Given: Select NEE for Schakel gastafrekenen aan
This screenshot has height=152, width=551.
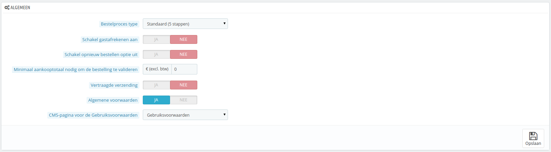Looking at the screenshot, I should (x=184, y=39).
